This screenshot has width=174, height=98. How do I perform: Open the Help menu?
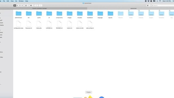27,1
